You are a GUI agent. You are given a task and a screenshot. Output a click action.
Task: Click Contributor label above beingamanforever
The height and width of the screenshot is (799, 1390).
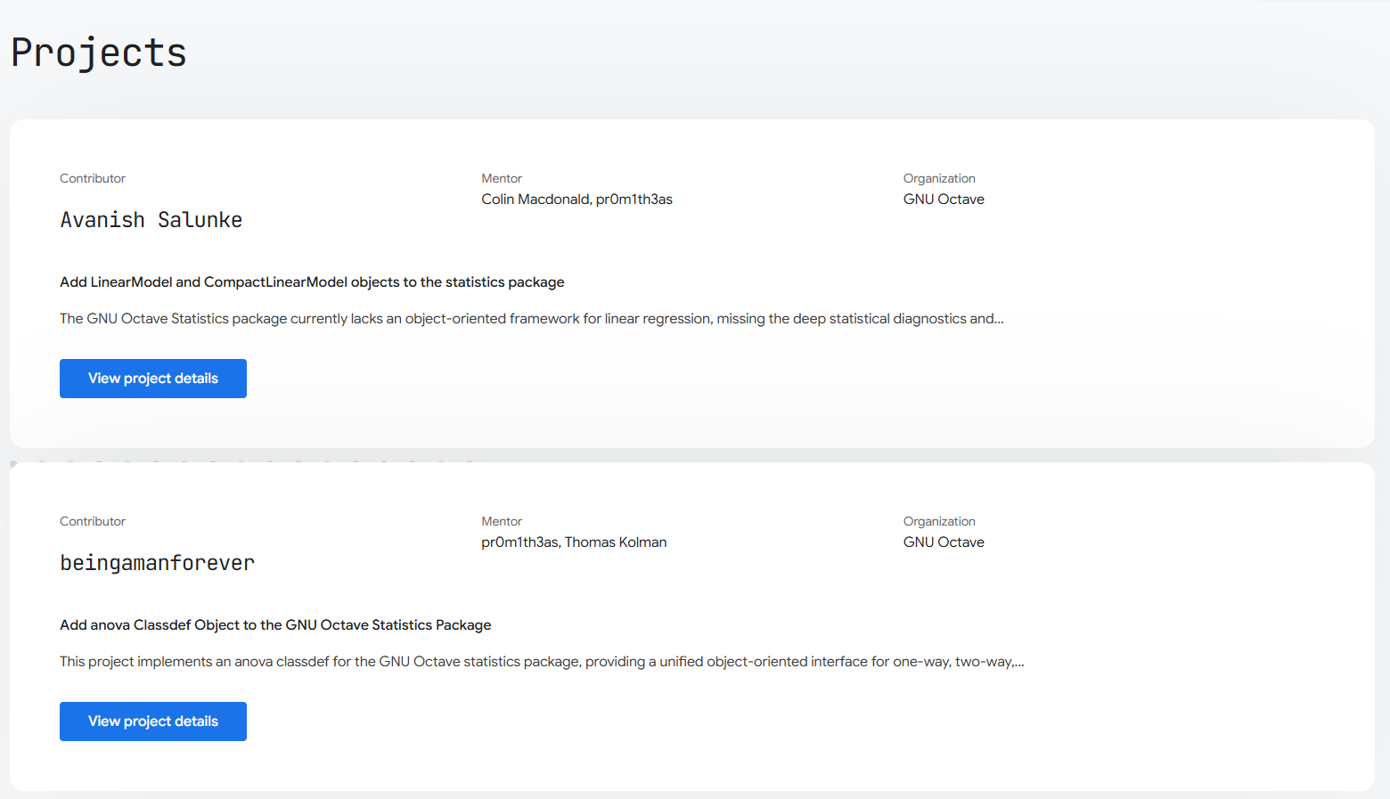[93, 521]
